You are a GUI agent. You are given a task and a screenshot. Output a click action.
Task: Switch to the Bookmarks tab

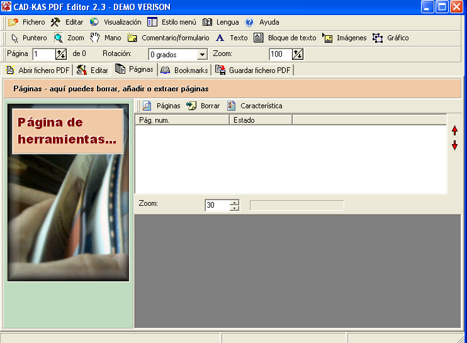184,70
